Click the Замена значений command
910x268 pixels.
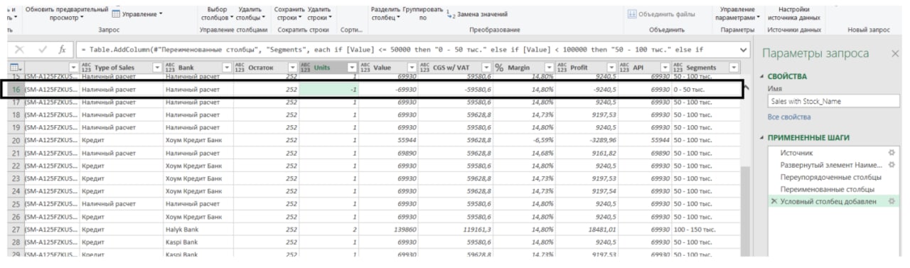click(478, 14)
